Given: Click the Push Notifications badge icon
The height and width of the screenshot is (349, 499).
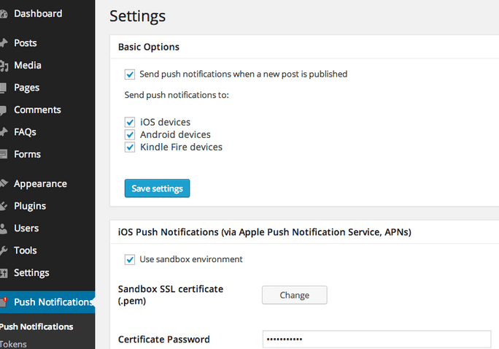Looking at the screenshot, I should point(4,302).
